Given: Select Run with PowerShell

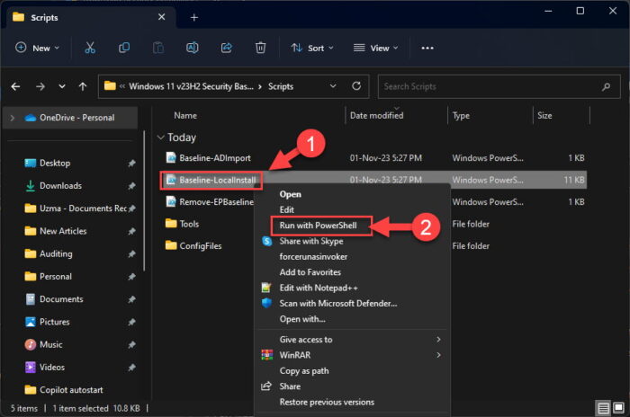Looking at the screenshot, I should click(318, 226).
